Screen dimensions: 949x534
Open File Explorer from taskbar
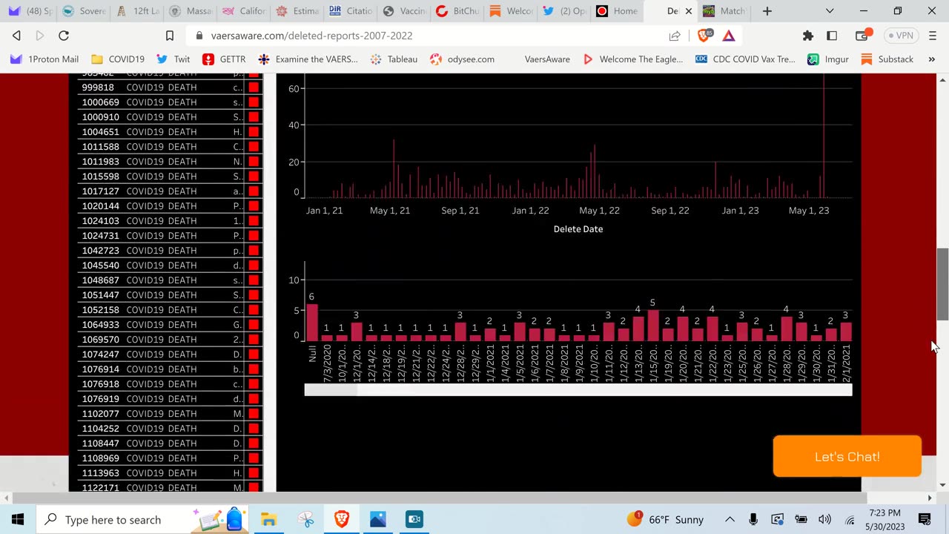click(268, 519)
